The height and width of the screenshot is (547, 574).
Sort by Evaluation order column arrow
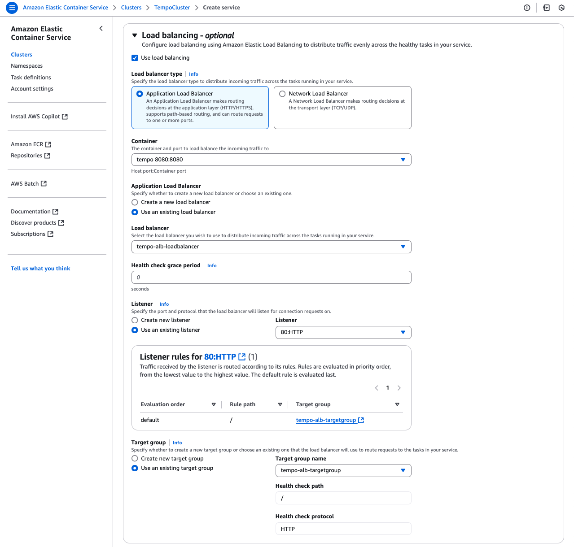[x=214, y=404]
